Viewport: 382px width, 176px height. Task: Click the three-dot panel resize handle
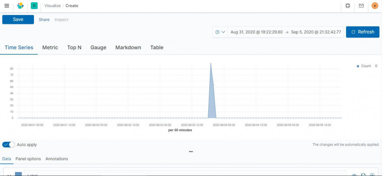(x=191, y=151)
